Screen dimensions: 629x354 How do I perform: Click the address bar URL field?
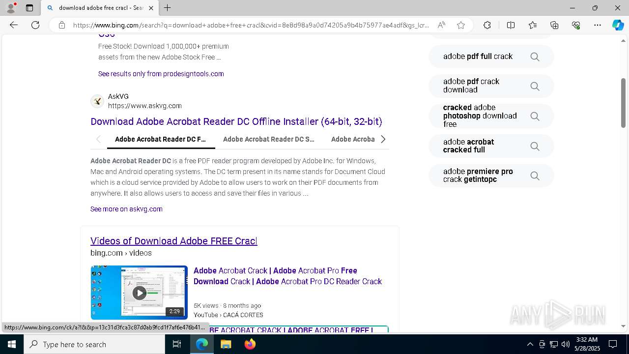click(x=251, y=25)
